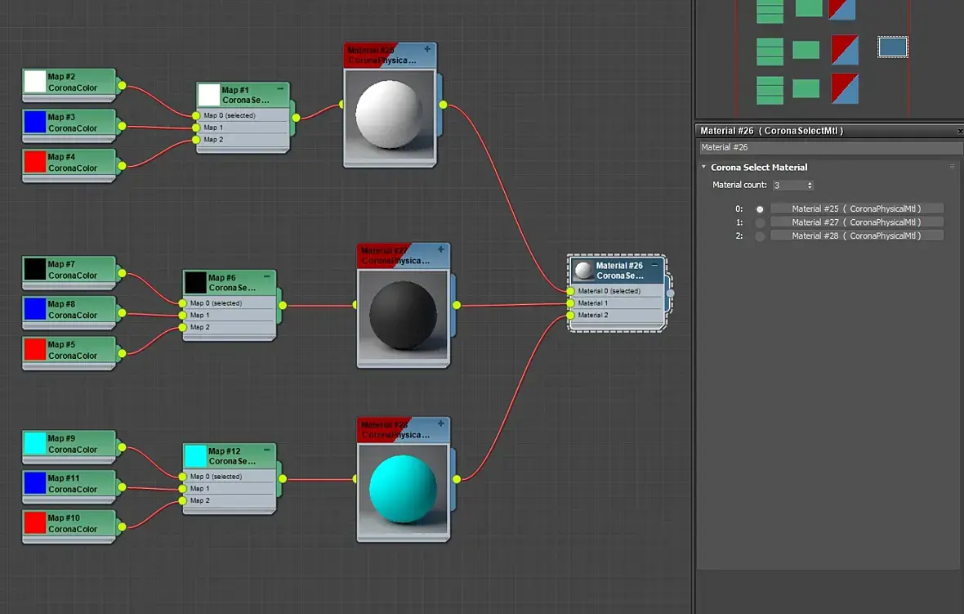Click Material 1 input socket on Material #26
Screen dimensions: 964x614
(570, 303)
